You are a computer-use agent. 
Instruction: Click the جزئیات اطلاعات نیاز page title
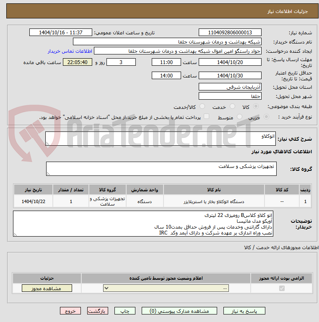[x=288, y=11]
